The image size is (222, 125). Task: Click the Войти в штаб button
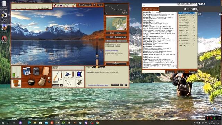pos(116,37)
